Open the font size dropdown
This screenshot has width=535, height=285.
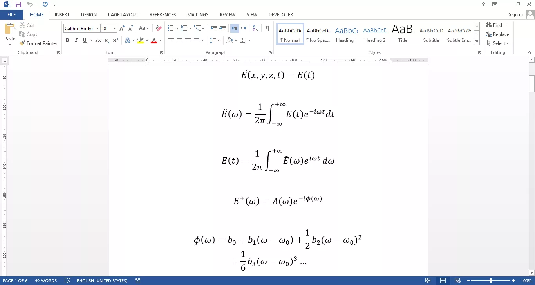point(114,29)
